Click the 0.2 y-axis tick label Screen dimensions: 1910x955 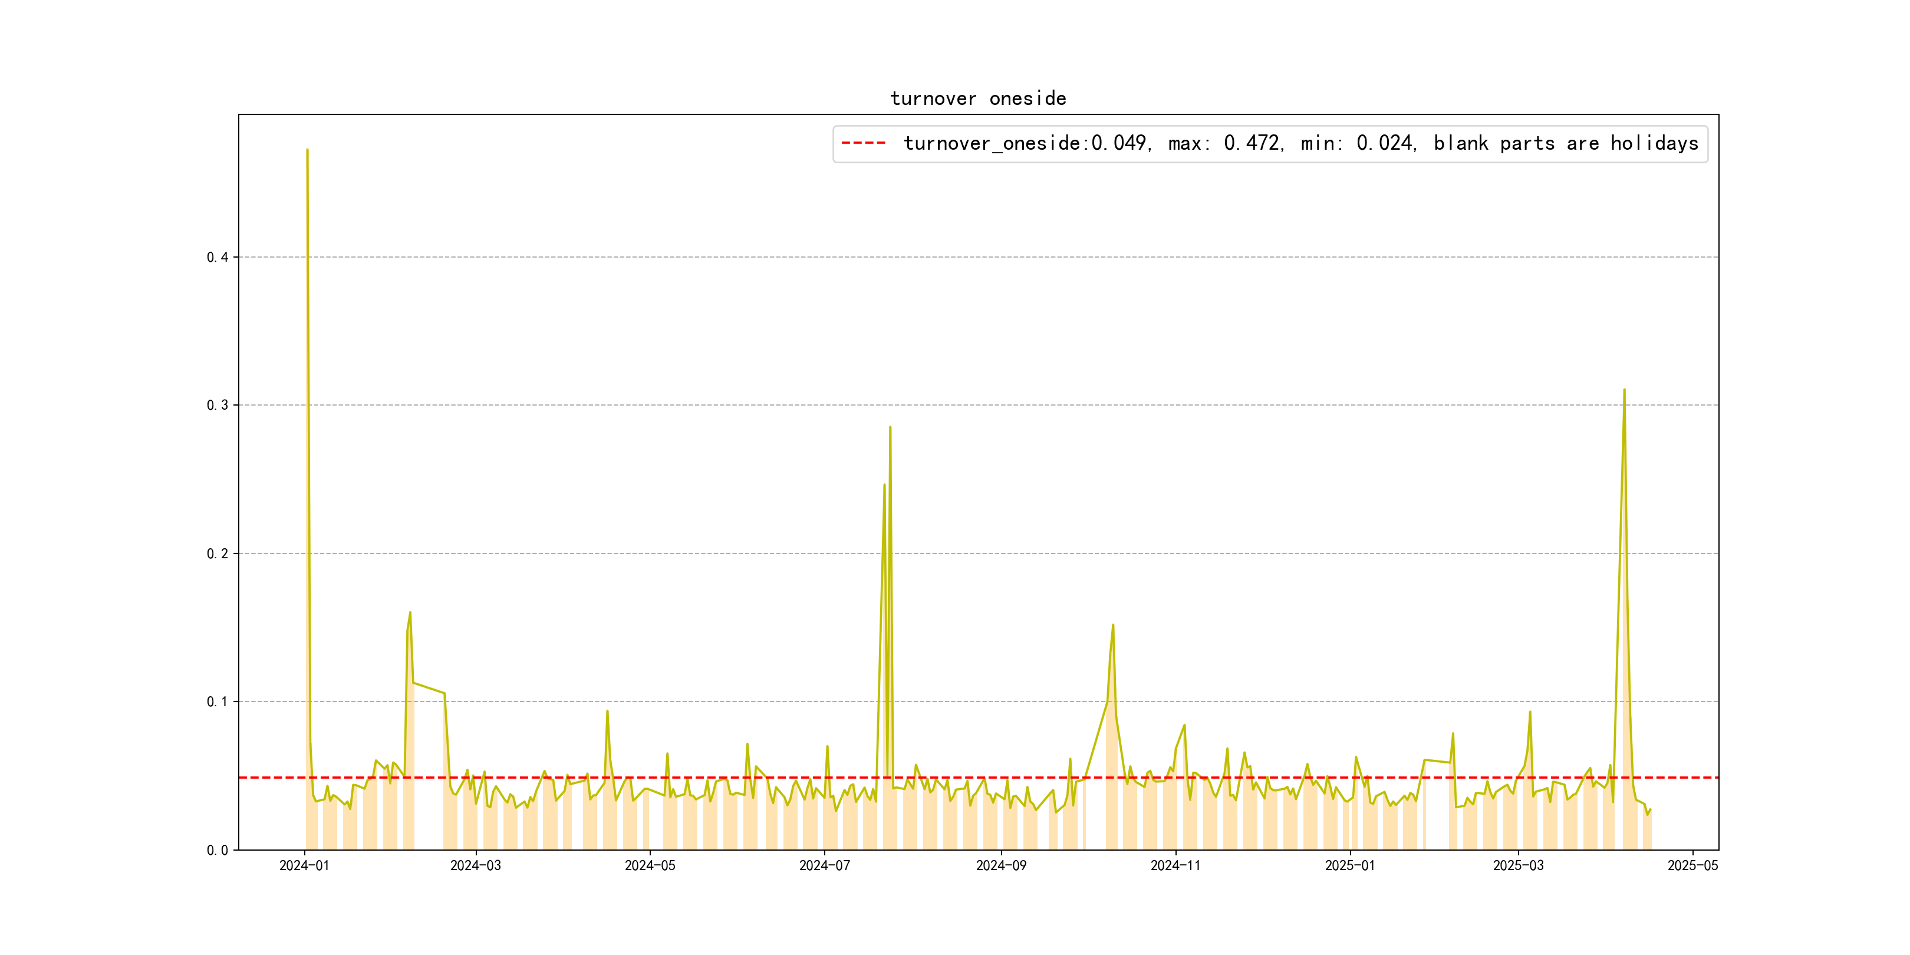tap(218, 554)
